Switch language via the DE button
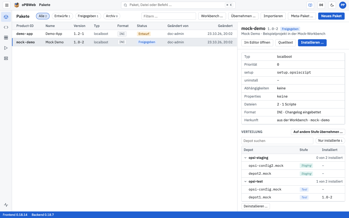This screenshot has height=218, width=349. pos(321,5)
